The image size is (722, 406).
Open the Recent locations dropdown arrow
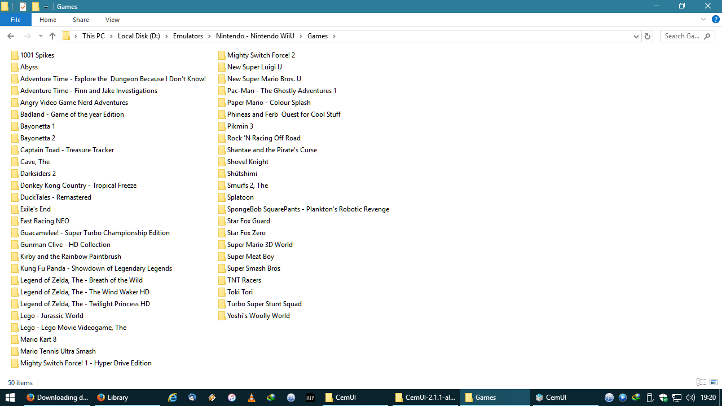[x=41, y=36]
